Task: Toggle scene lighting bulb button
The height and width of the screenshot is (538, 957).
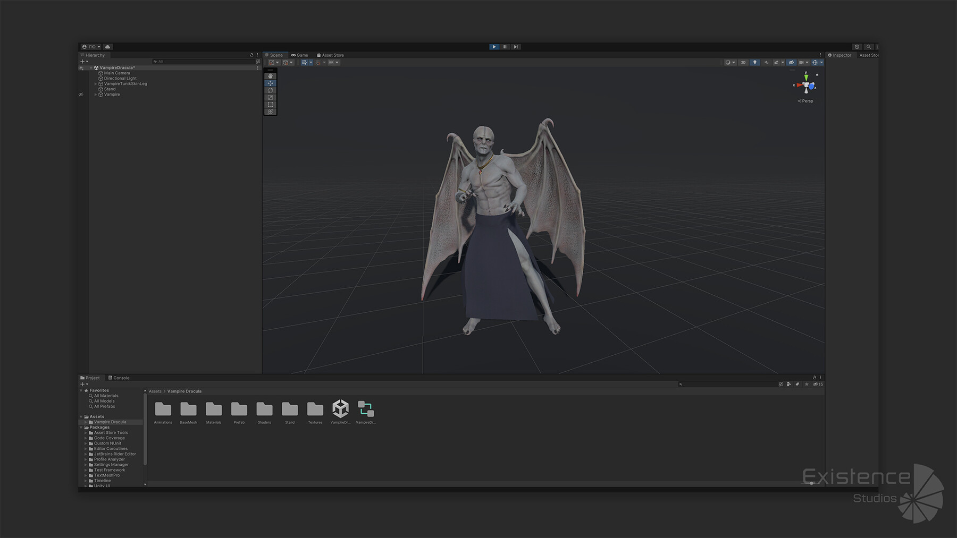Action: 755,62
